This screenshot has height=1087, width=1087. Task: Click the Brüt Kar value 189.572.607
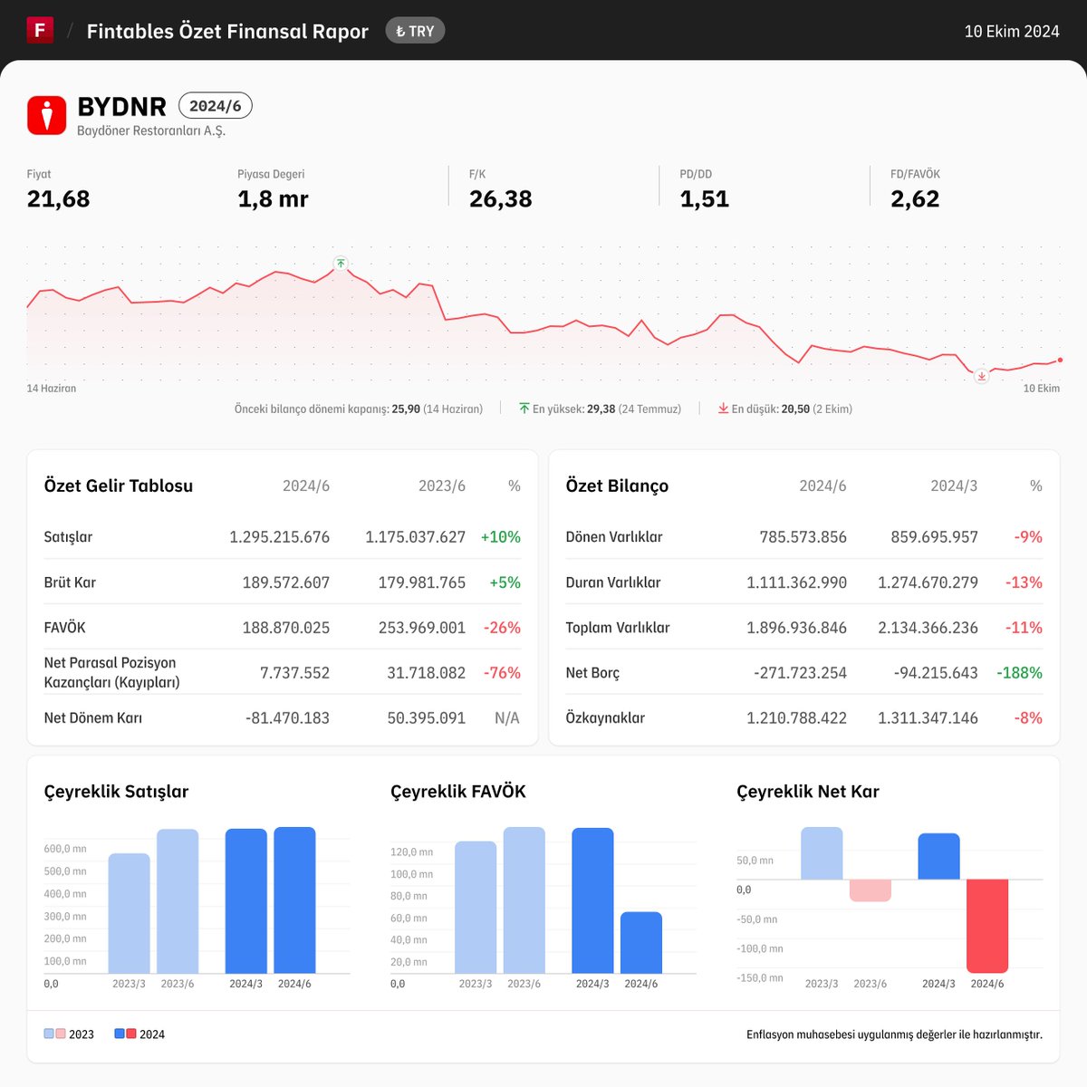(x=286, y=582)
